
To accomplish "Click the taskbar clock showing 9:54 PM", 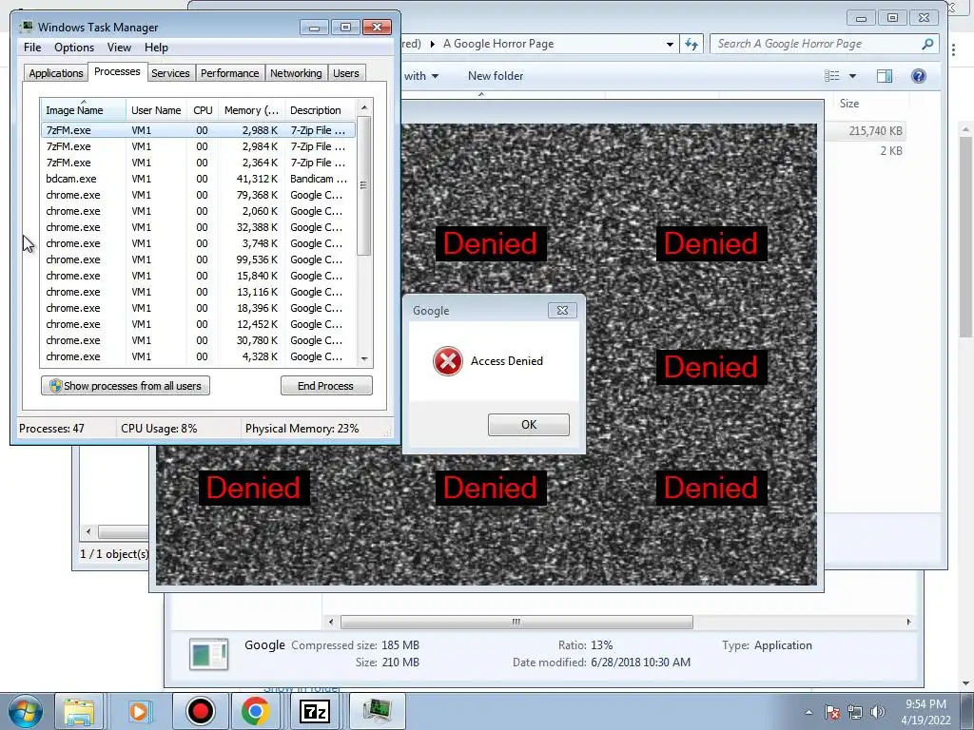I will tap(925, 712).
